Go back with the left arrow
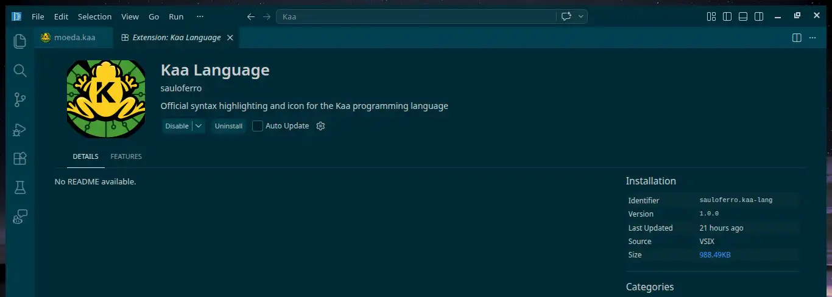This screenshot has width=832, height=297. pyautogui.click(x=251, y=16)
